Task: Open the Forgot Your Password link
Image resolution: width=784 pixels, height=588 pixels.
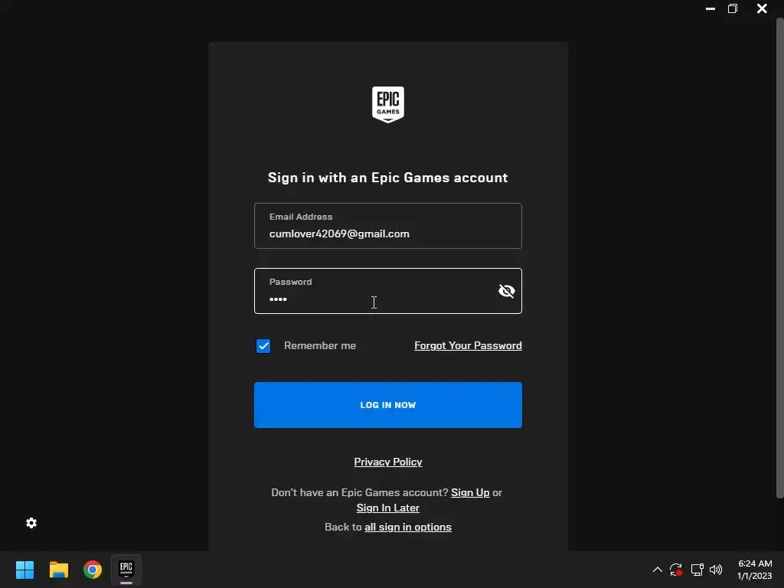Action: (468, 345)
